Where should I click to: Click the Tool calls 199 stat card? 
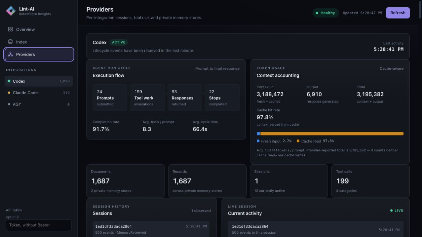click(370, 181)
